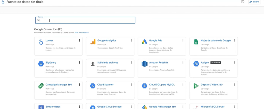Click the Google Ad Manager 360 icon
264x109 pixels.
click(x=144, y=107)
